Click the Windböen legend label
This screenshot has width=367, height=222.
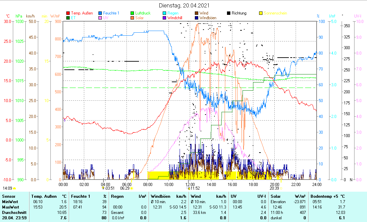click(208, 18)
